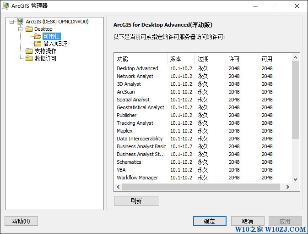
Task: Open help with 帮助(H) button
Action: point(21,221)
